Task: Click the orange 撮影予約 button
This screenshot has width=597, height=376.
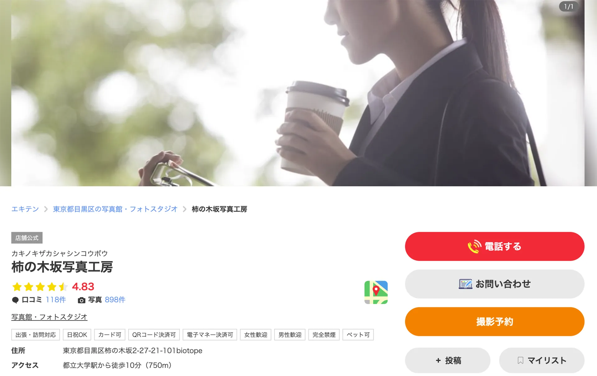Action: pos(494,322)
